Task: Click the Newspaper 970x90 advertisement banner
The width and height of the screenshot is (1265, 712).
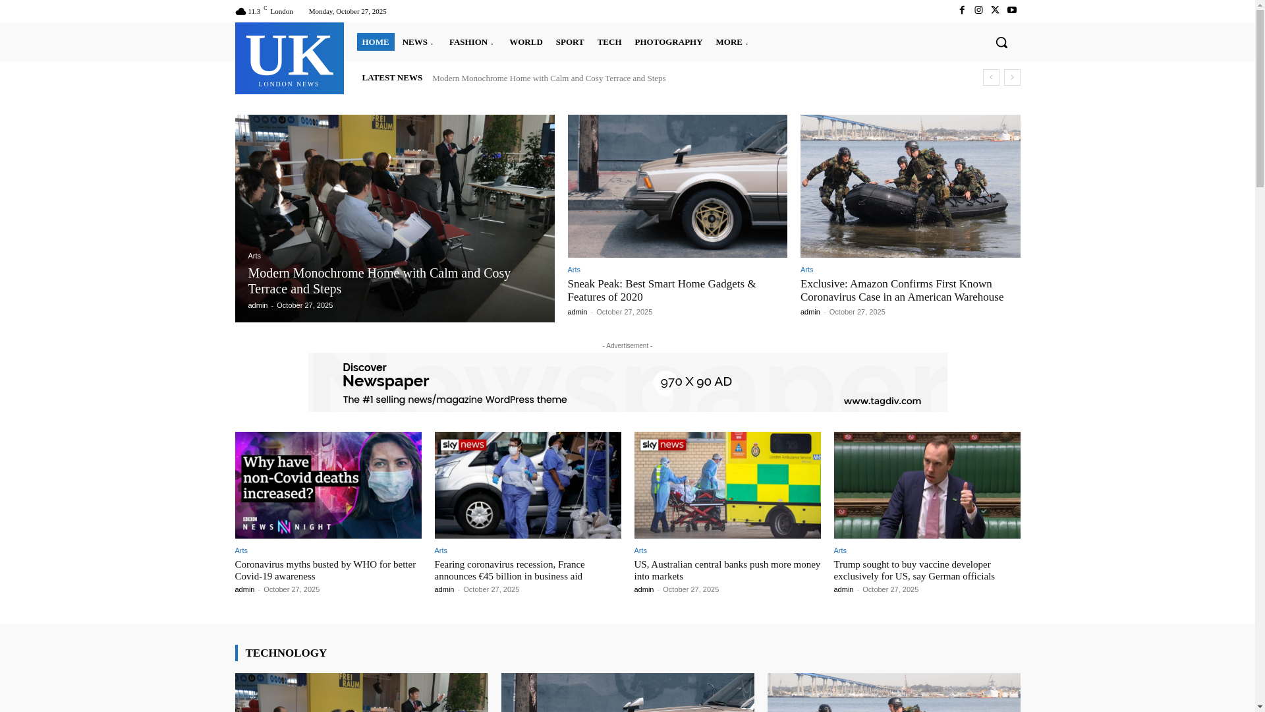Action: click(627, 382)
